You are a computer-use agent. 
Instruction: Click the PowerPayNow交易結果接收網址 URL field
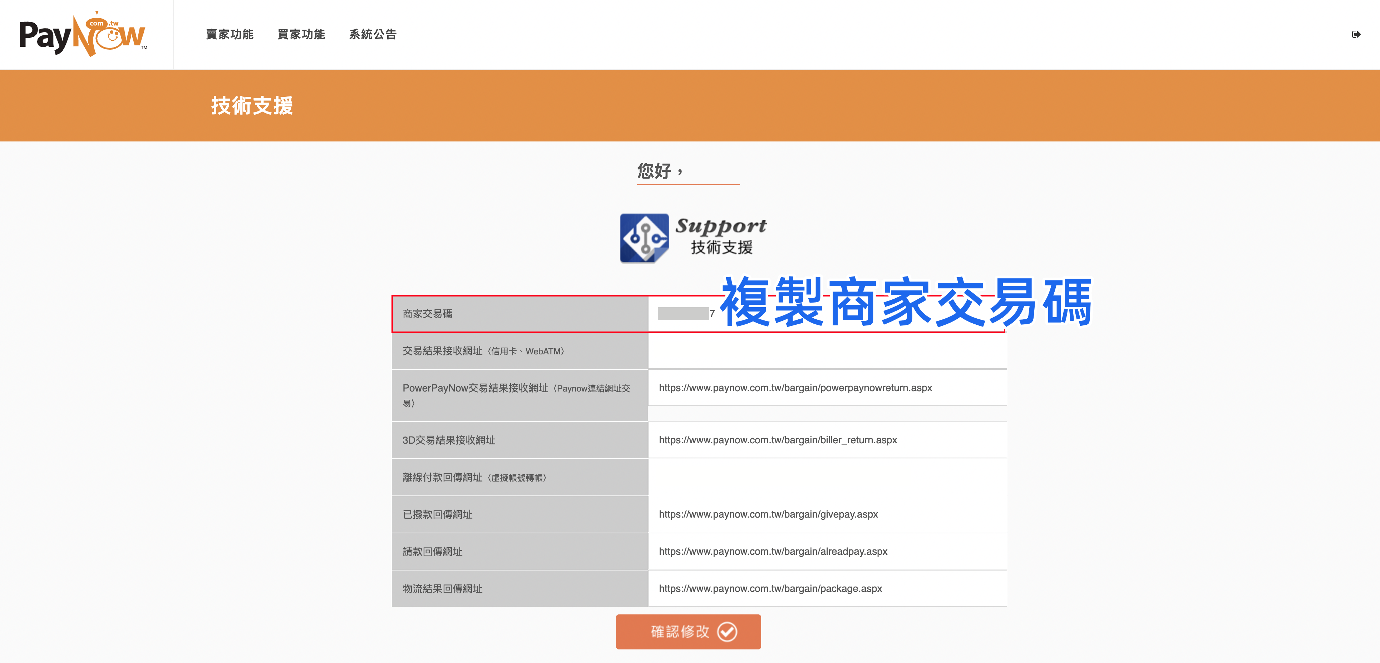coord(827,388)
